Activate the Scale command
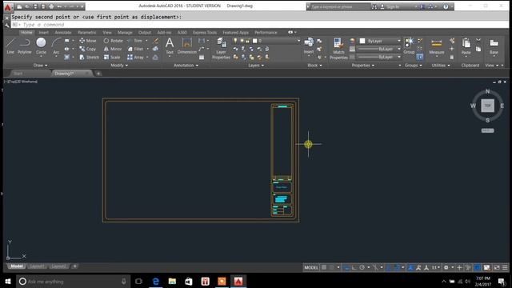Image resolution: width=512 pixels, height=288 pixels. (x=112, y=57)
